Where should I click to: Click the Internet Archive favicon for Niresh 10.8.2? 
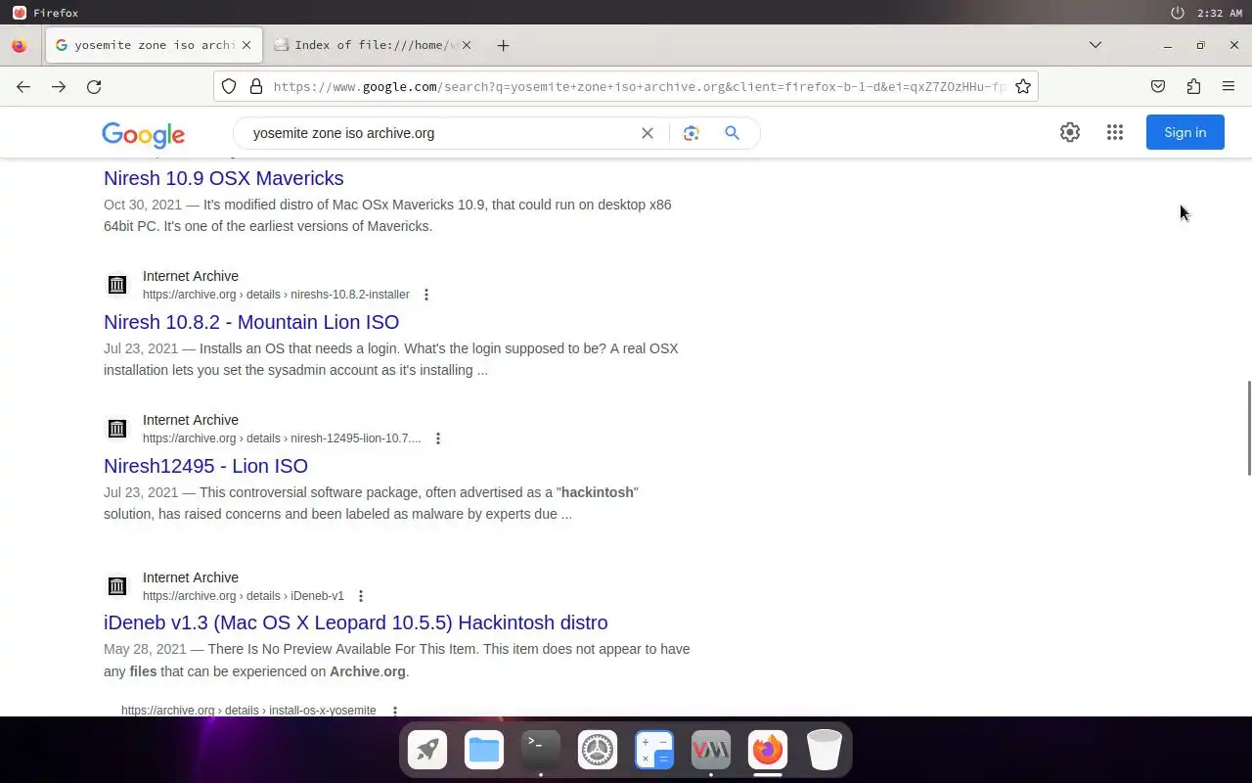coord(117,285)
